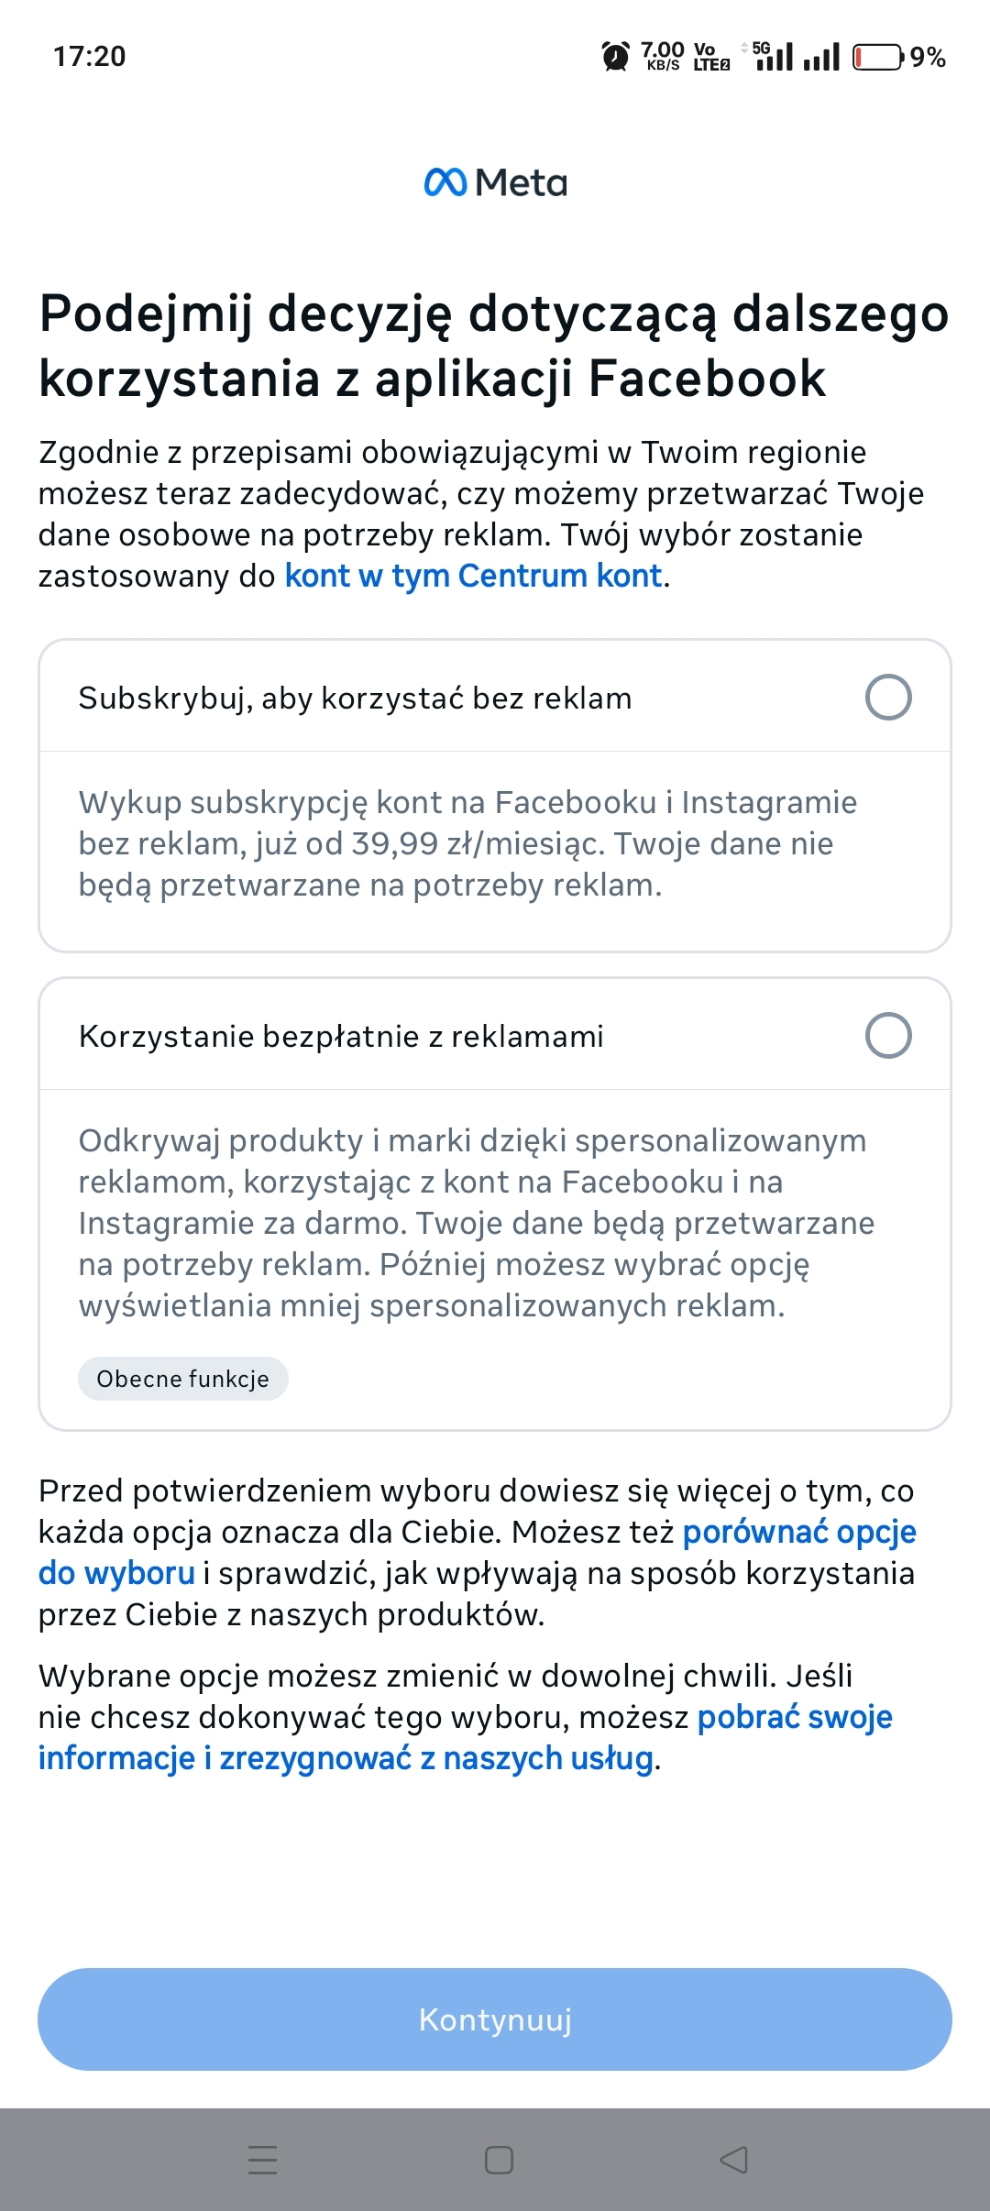Tap the alarm clock status icon

[x=615, y=57]
